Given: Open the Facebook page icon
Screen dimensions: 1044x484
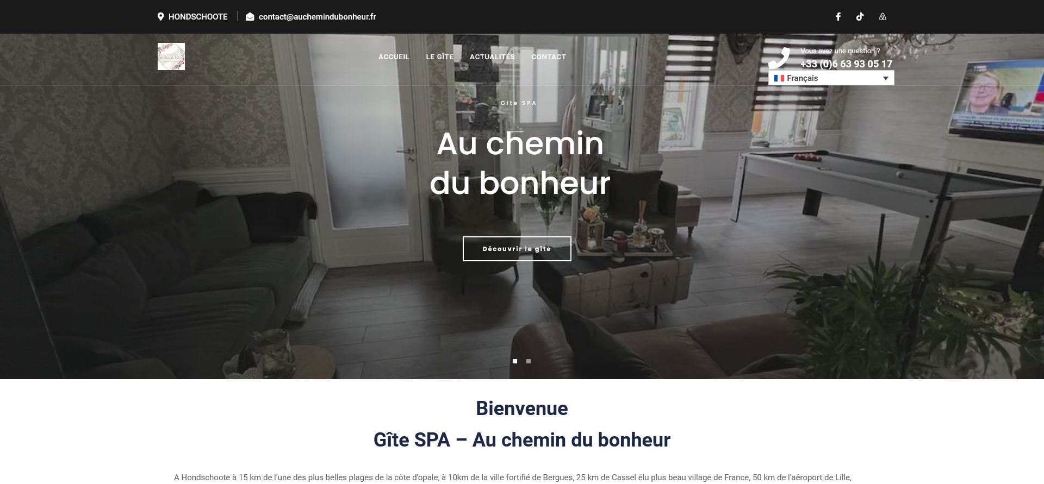Looking at the screenshot, I should pos(838,17).
